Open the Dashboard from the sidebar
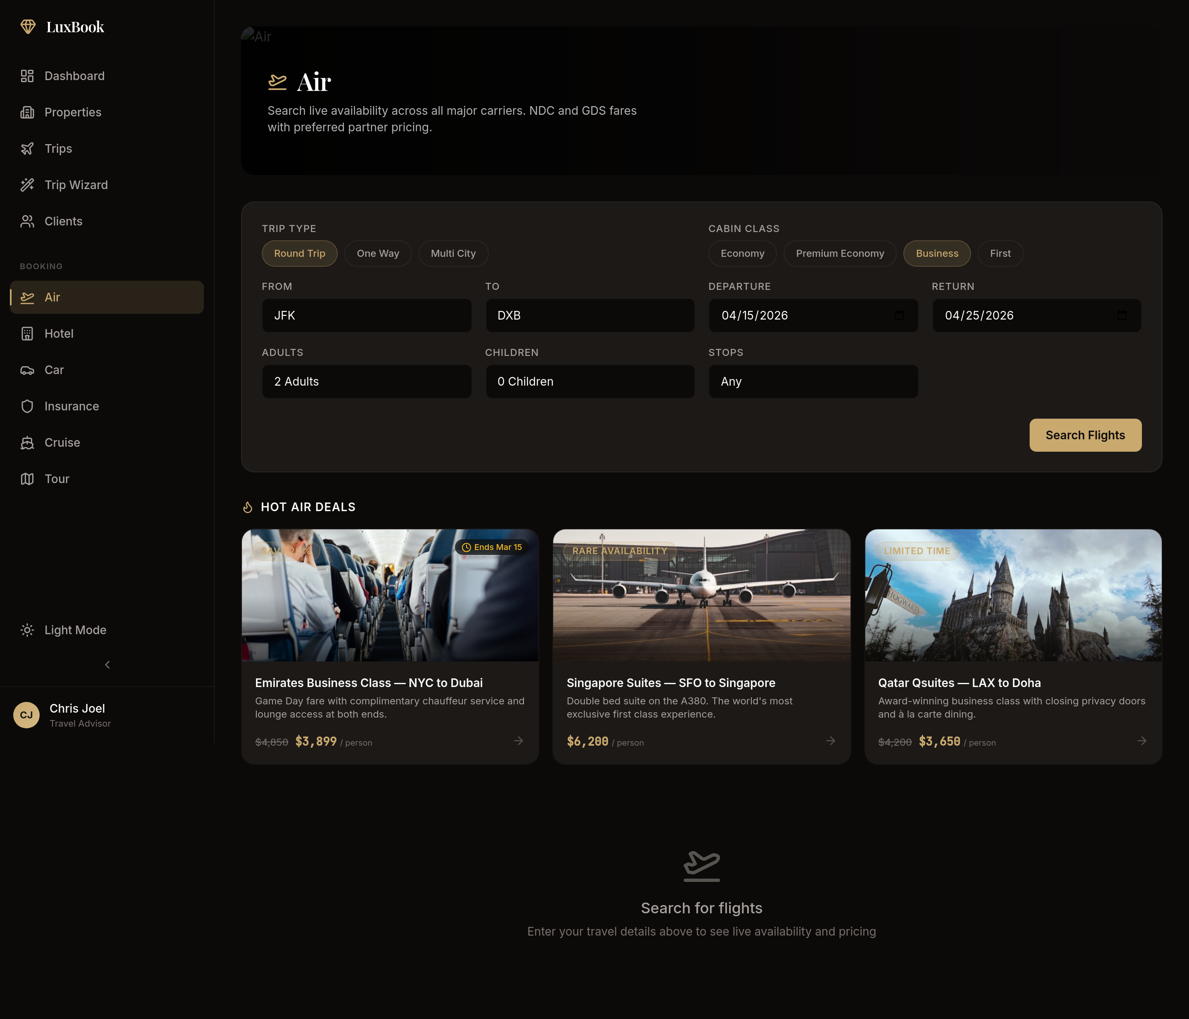The width and height of the screenshot is (1189, 1019). [74, 75]
